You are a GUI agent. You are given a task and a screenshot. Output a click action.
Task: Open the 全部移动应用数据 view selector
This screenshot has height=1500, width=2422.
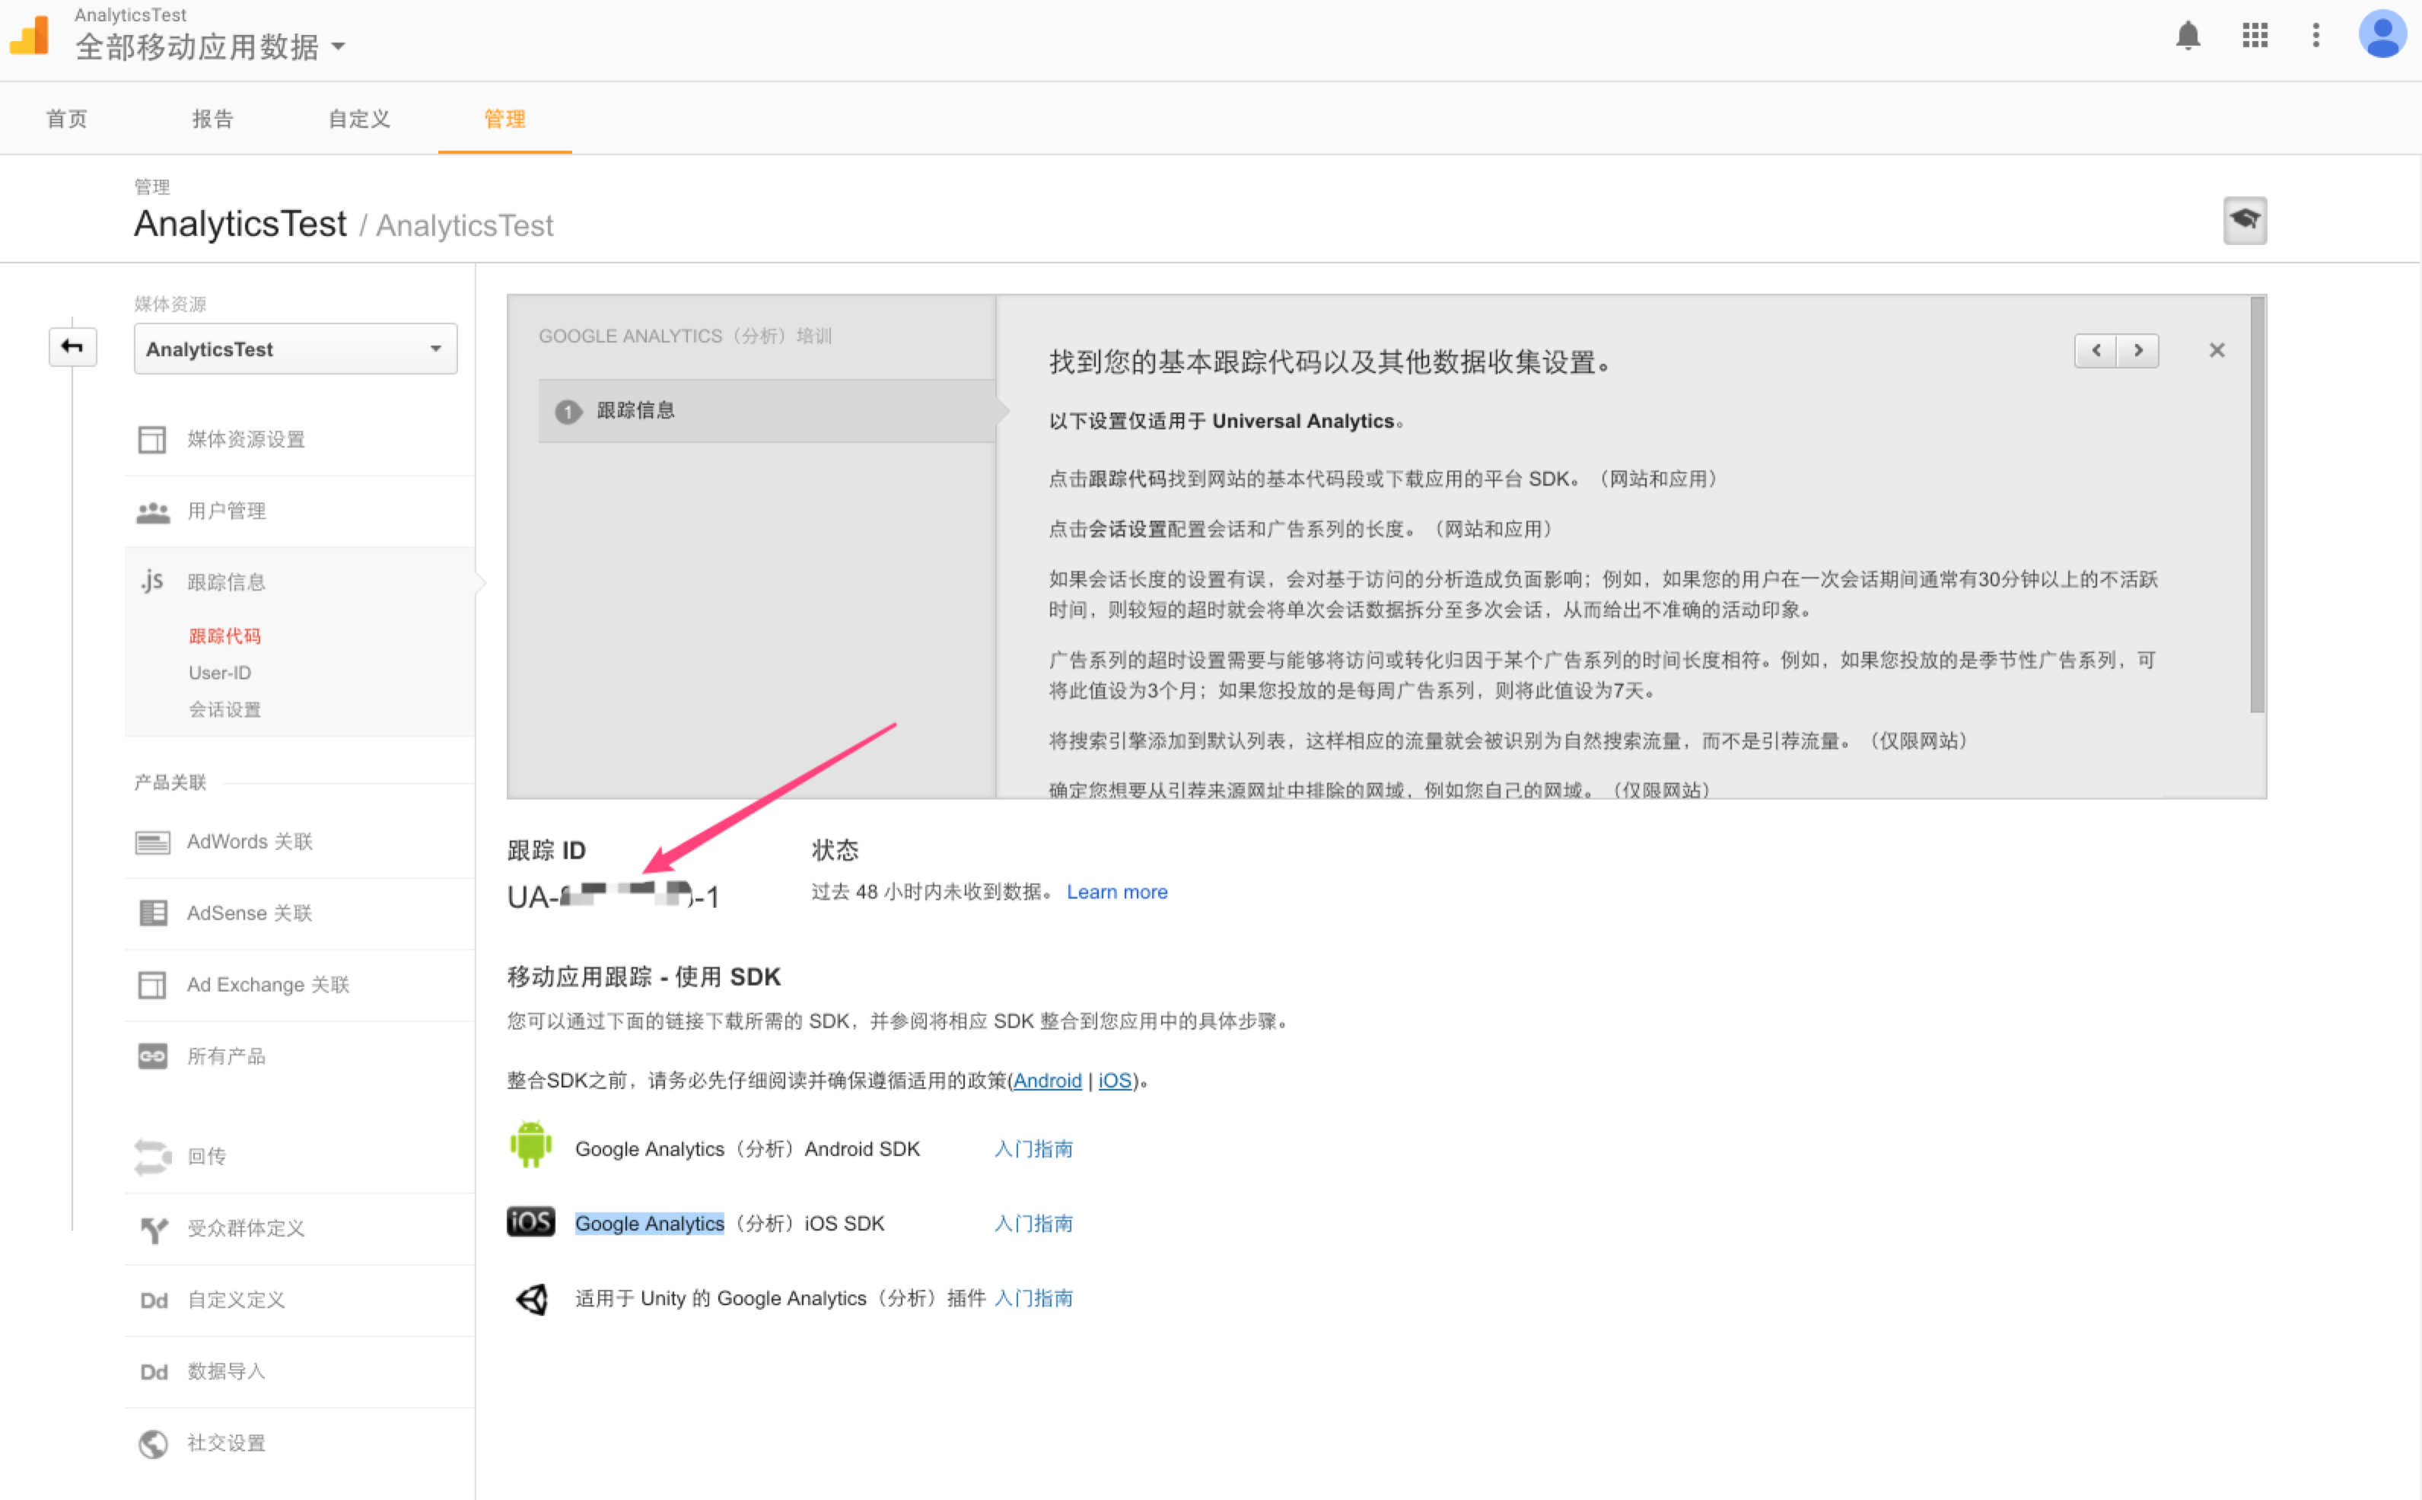tap(210, 46)
